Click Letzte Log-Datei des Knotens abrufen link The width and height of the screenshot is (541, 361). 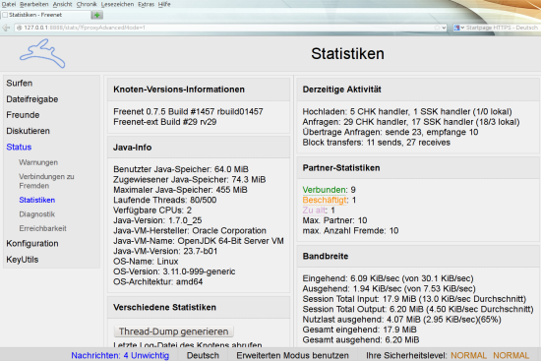click(188, 344)
